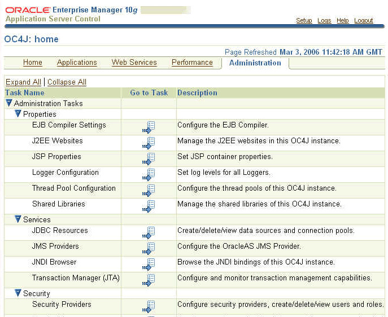Select the JMS Providers row label
388x317 pixels.
(55, 246)
